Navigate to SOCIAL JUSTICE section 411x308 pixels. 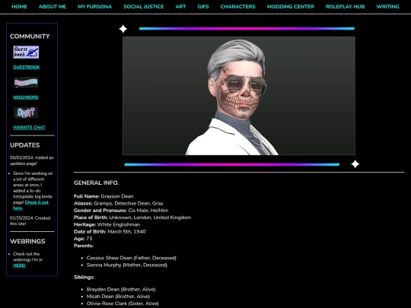[144, 7]
